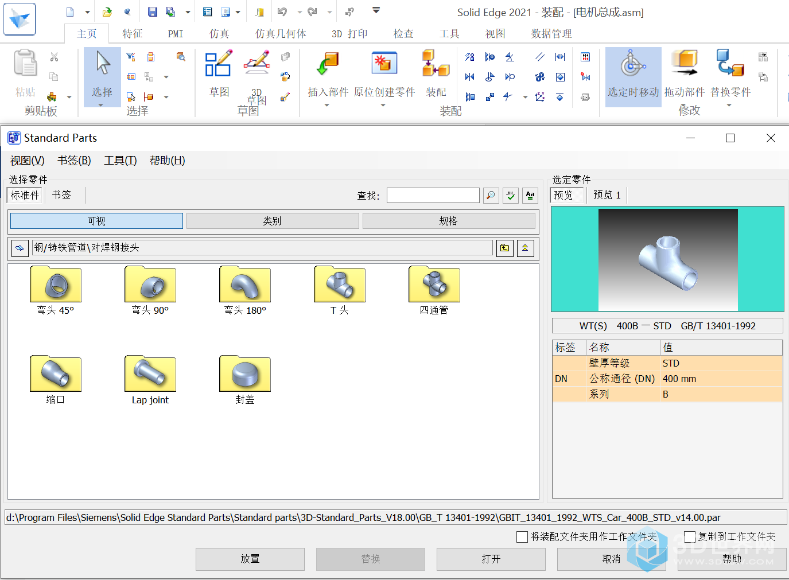Click the select filter funnel icon
This screenshot has height=580, width=789.
pos(131,57)
